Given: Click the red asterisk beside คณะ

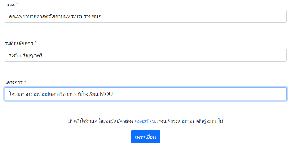Looking at the screenshot, I should coord(17,4).
